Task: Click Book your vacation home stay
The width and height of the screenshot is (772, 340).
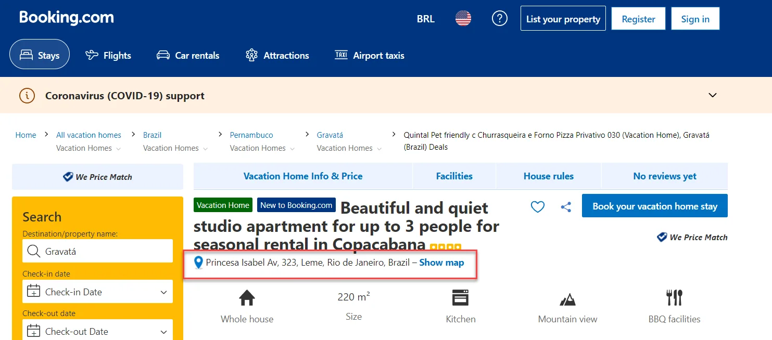Action: point(655,206)
